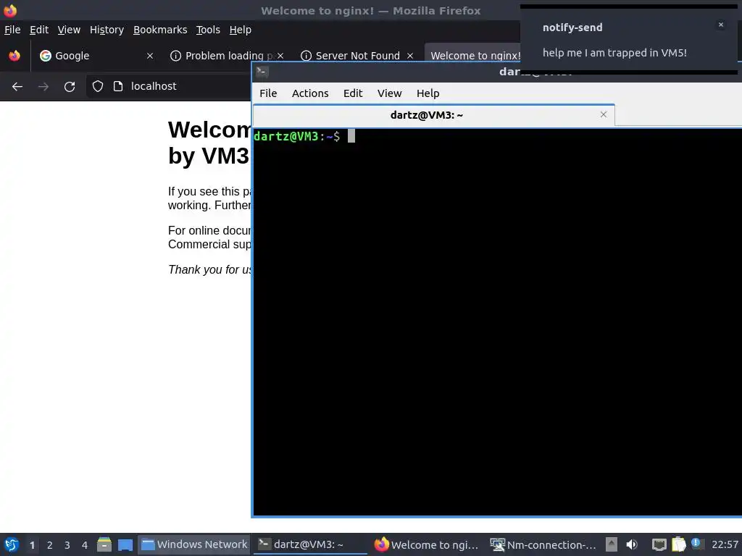Screen dimensions: 742x556
Task: Click the terminal window title icon
Action: coord(262,72)
